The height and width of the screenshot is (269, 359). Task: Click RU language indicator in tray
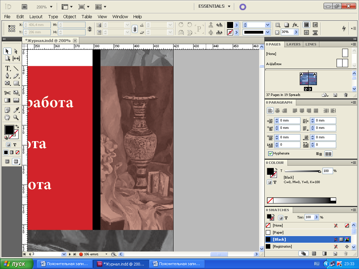pos(317,264)
